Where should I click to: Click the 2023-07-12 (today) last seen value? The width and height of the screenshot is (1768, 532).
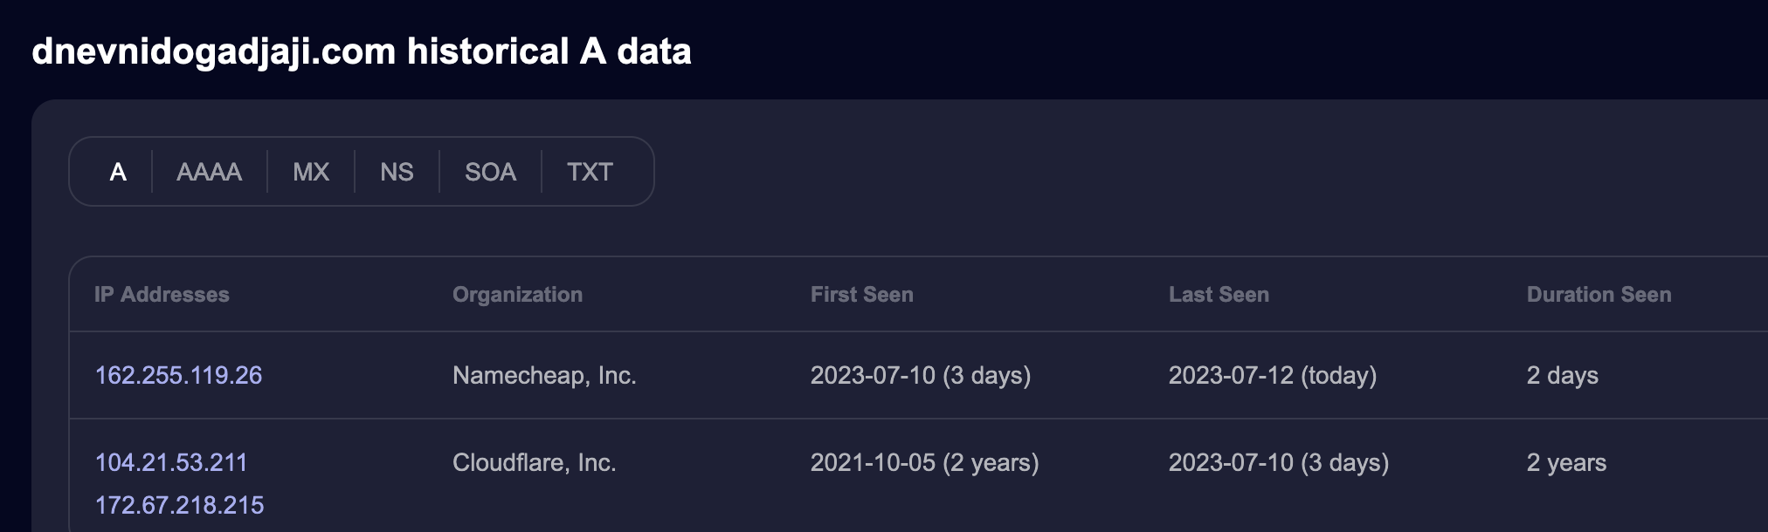[x=1273, y=375]
